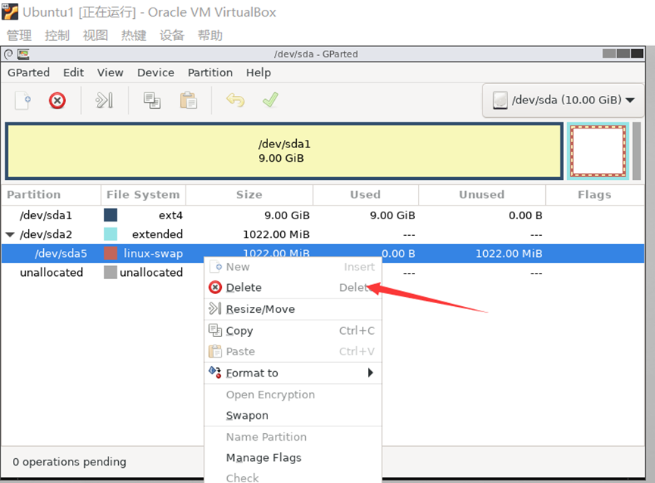This screenshot has width=655, height=483.
Task: Click the gray unallocated color swatch
Action: tap(111, 272)
